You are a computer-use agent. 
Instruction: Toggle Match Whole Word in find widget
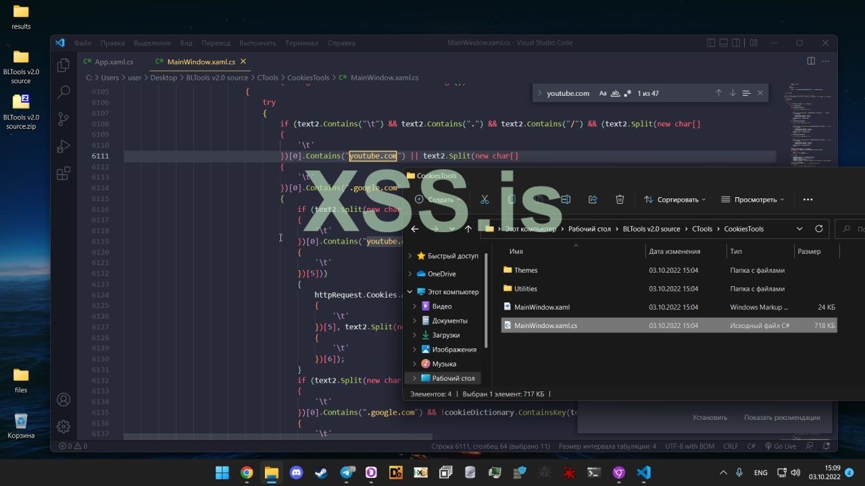point(615,93)
